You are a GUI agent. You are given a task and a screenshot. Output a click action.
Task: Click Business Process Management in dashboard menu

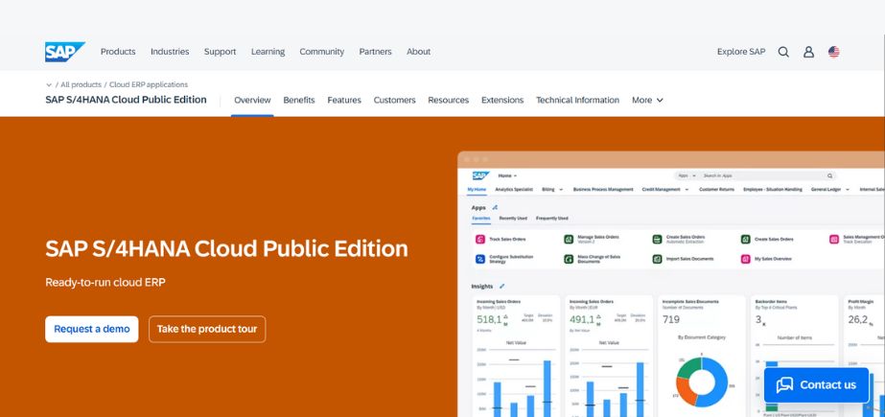pos(603,190)
